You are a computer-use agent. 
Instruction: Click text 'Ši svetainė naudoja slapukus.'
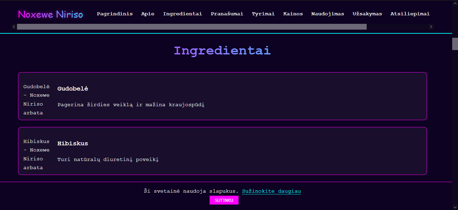[191, 191]
